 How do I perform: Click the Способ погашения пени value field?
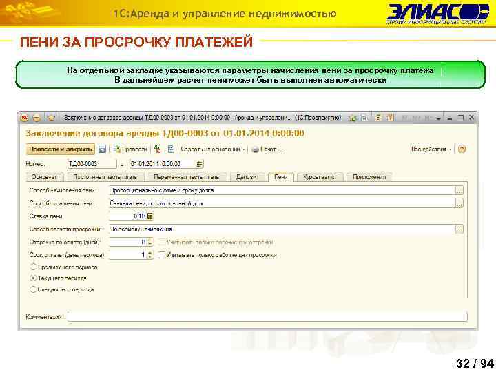tap(282, 203)
